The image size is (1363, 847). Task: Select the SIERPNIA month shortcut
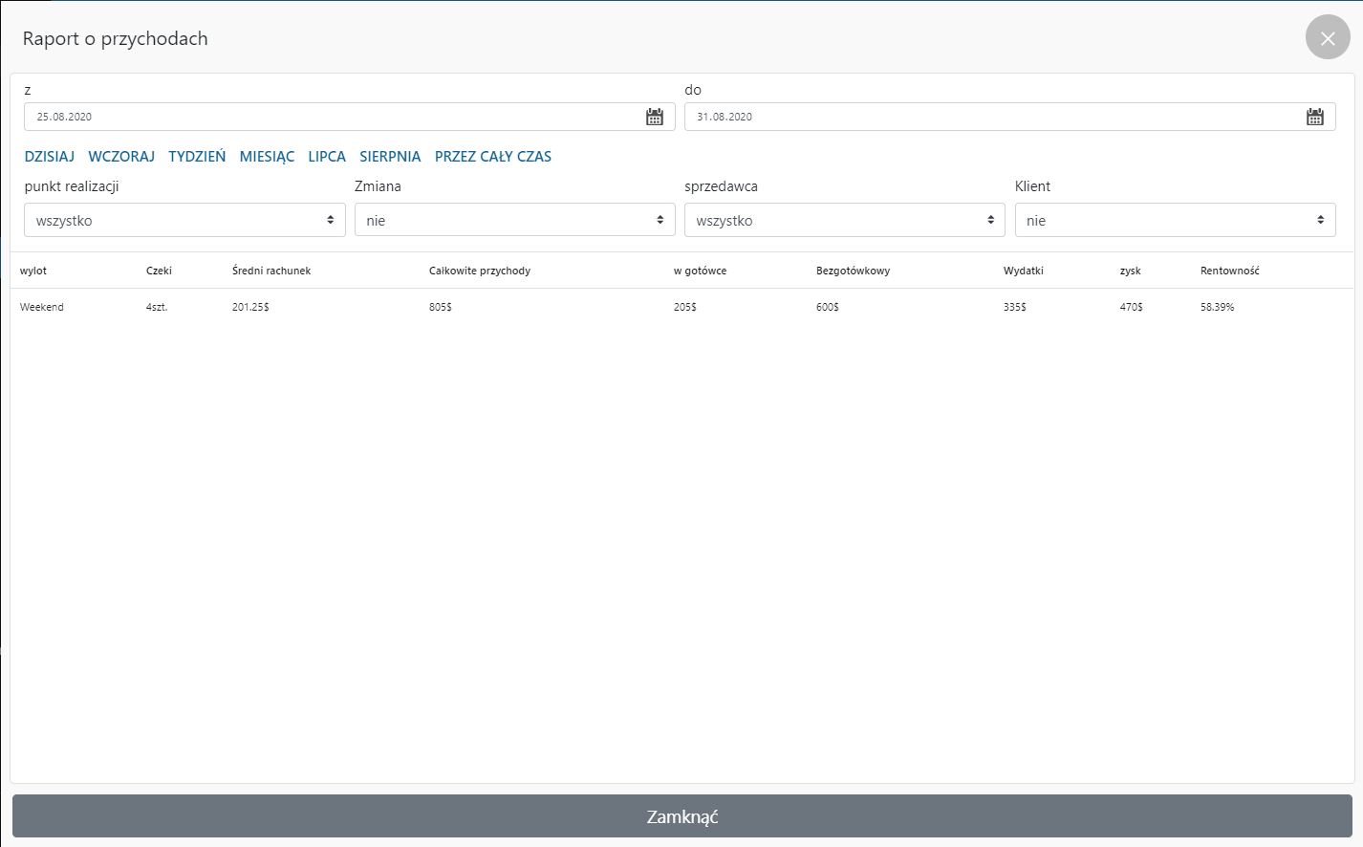[x=390, y=157]
